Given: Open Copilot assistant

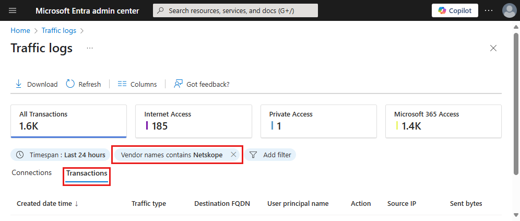Looking at the screenshot, I should coord(455,10).
